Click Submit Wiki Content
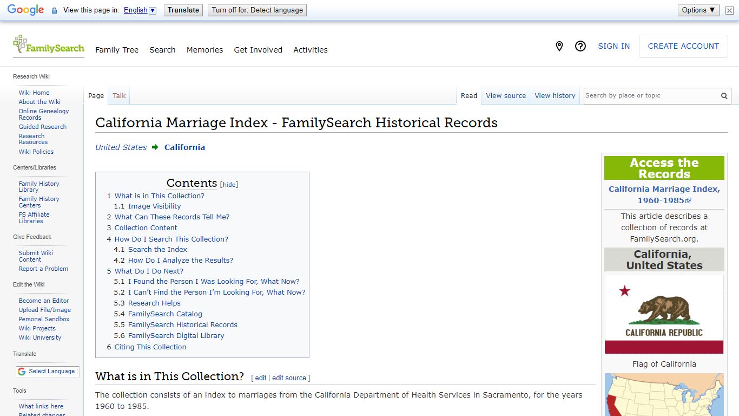The height and width of the screenshot is (416, 739). click(36, 256)
